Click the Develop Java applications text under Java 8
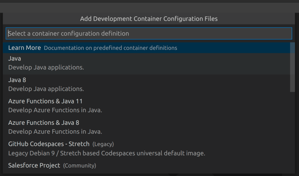 click(x=46, y=89)
